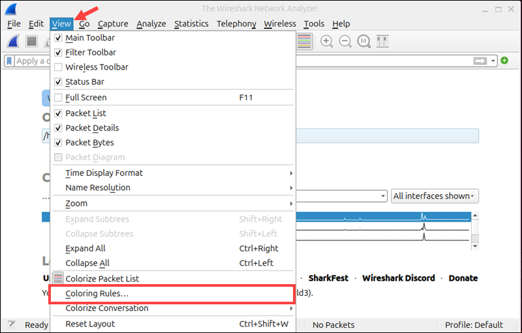This screenshot has height=333, width=522.
Task: Click the resize columns toolbar icon
Action: [x=382, y=42]
